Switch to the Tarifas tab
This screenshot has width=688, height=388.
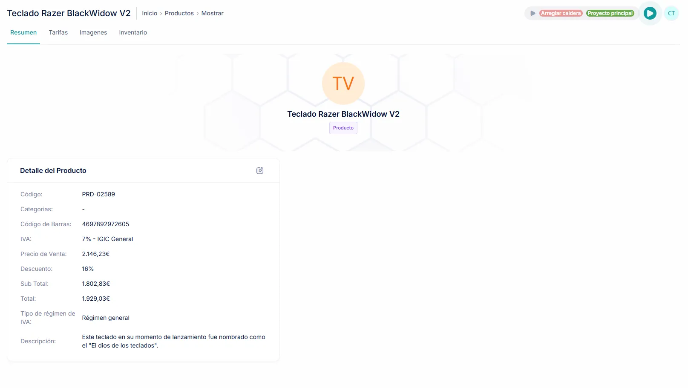click(x=58, y=32)
